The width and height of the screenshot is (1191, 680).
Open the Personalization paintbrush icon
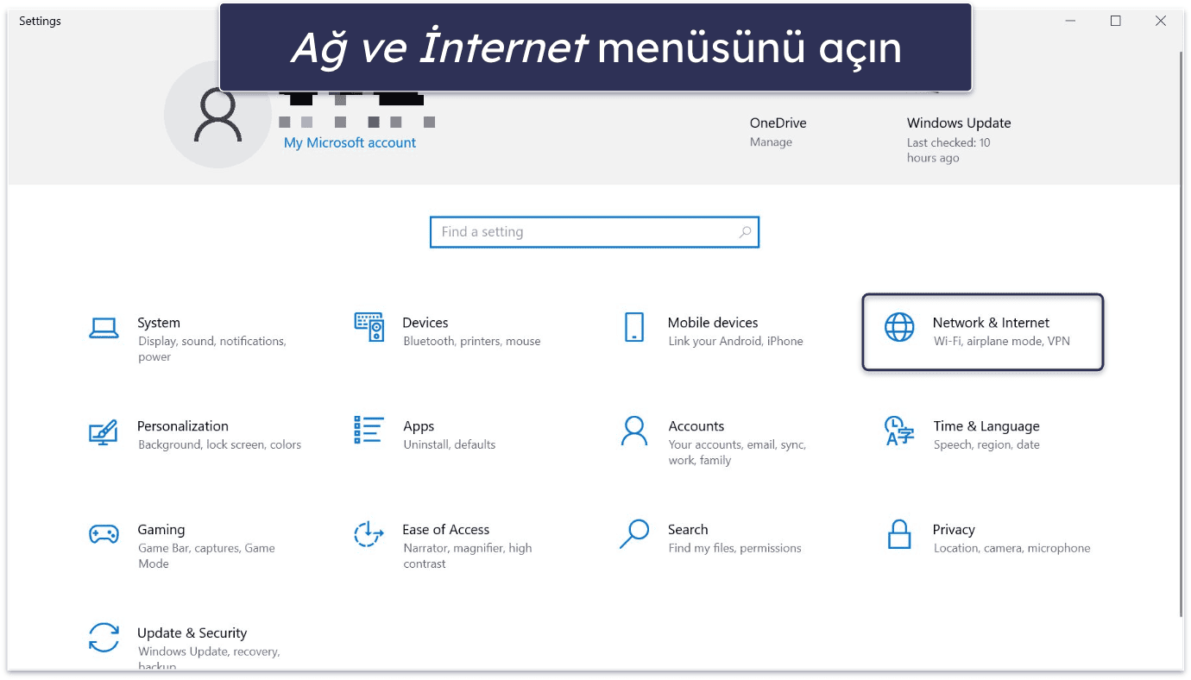click(x=104, y=431)
